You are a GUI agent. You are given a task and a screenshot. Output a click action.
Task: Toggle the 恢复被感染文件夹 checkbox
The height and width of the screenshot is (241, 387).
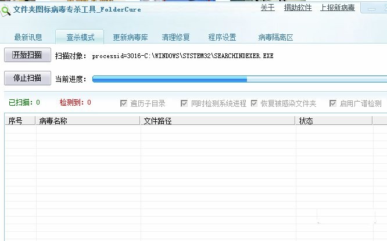[x=254, y=103]
